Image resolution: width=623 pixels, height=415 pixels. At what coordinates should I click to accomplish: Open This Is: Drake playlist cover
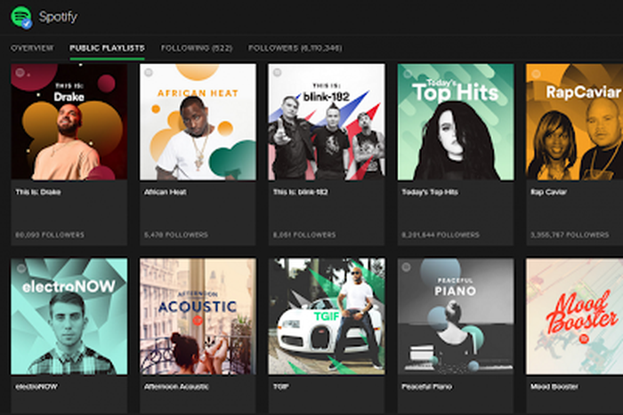69,122
